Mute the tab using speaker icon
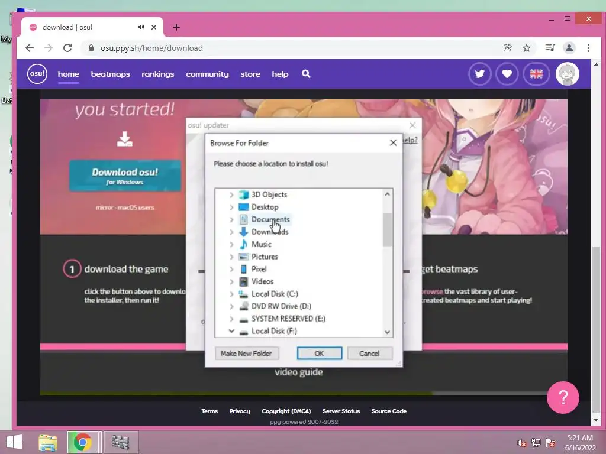 141,27
